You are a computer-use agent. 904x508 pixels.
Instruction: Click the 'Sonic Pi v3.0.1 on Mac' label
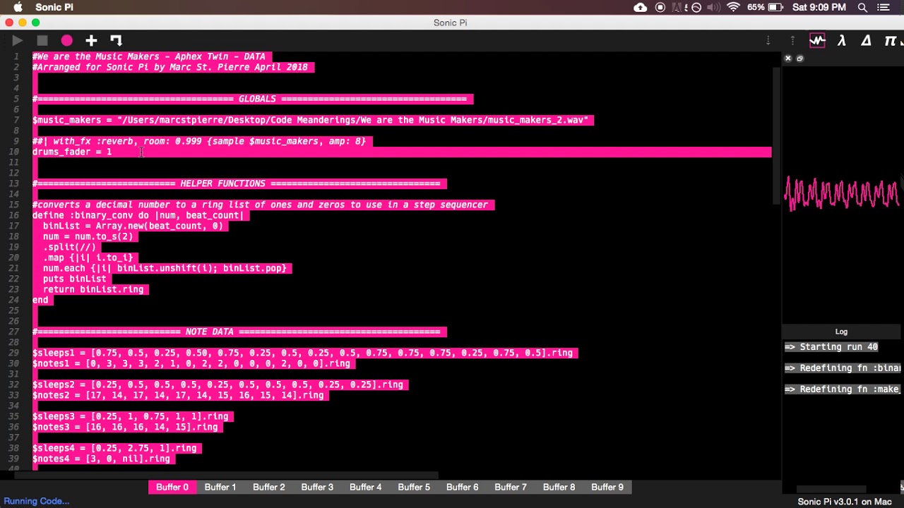(845, 502)
